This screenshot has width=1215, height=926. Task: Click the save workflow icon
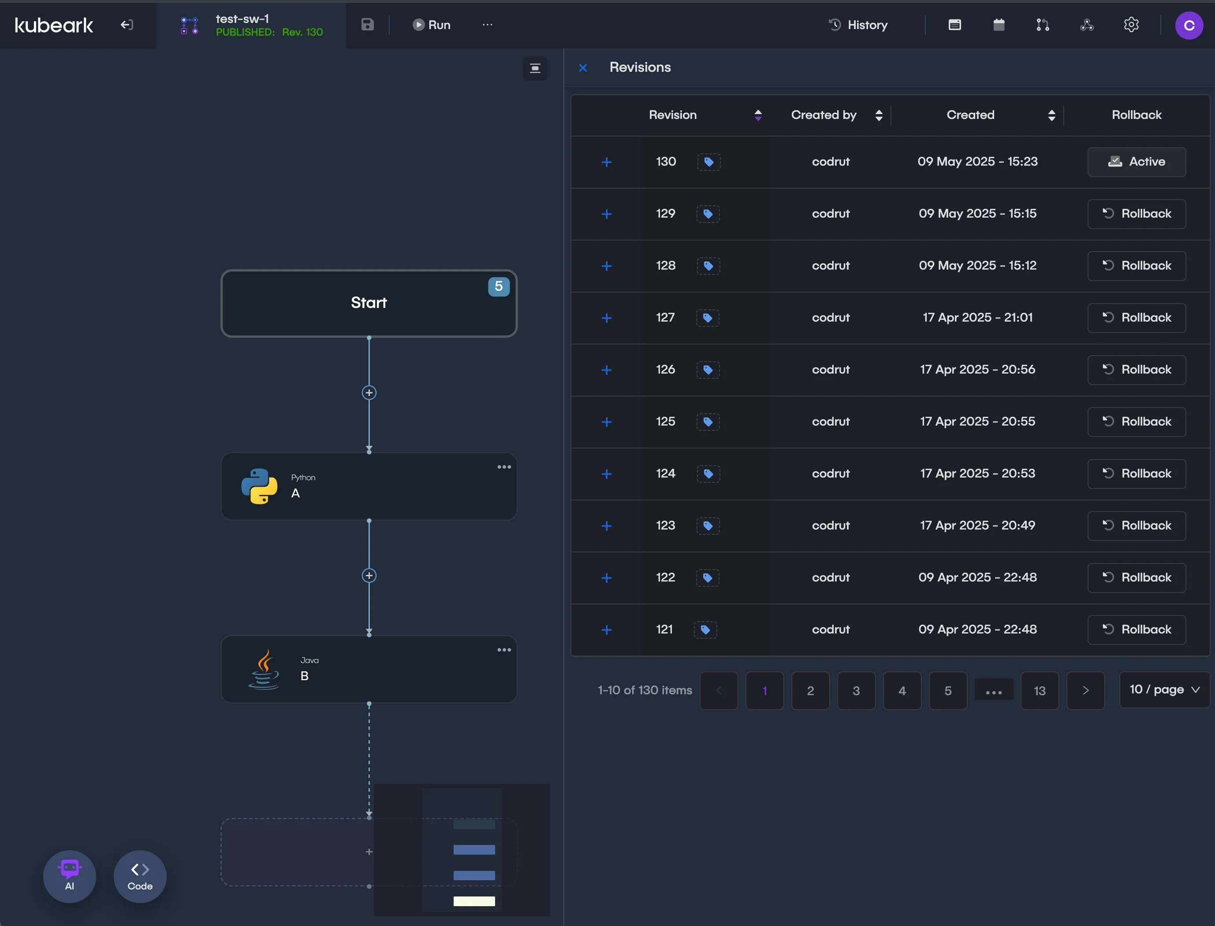pyautogui.click(x=367, y=24)
